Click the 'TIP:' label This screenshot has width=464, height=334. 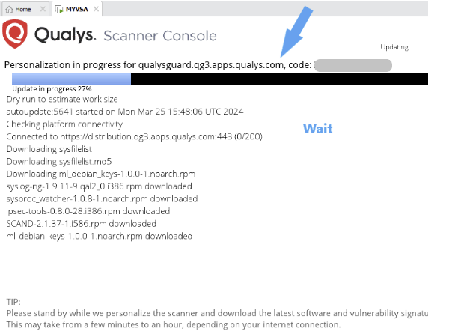[13, 302]
